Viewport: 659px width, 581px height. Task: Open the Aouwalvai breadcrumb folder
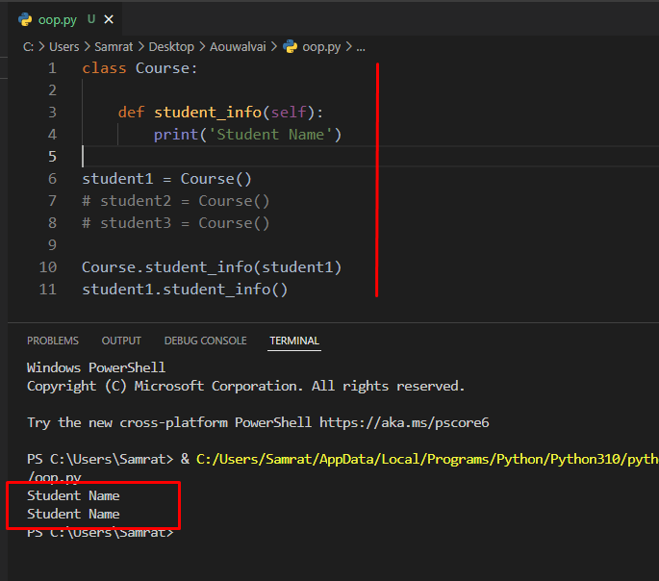(238, 46)
